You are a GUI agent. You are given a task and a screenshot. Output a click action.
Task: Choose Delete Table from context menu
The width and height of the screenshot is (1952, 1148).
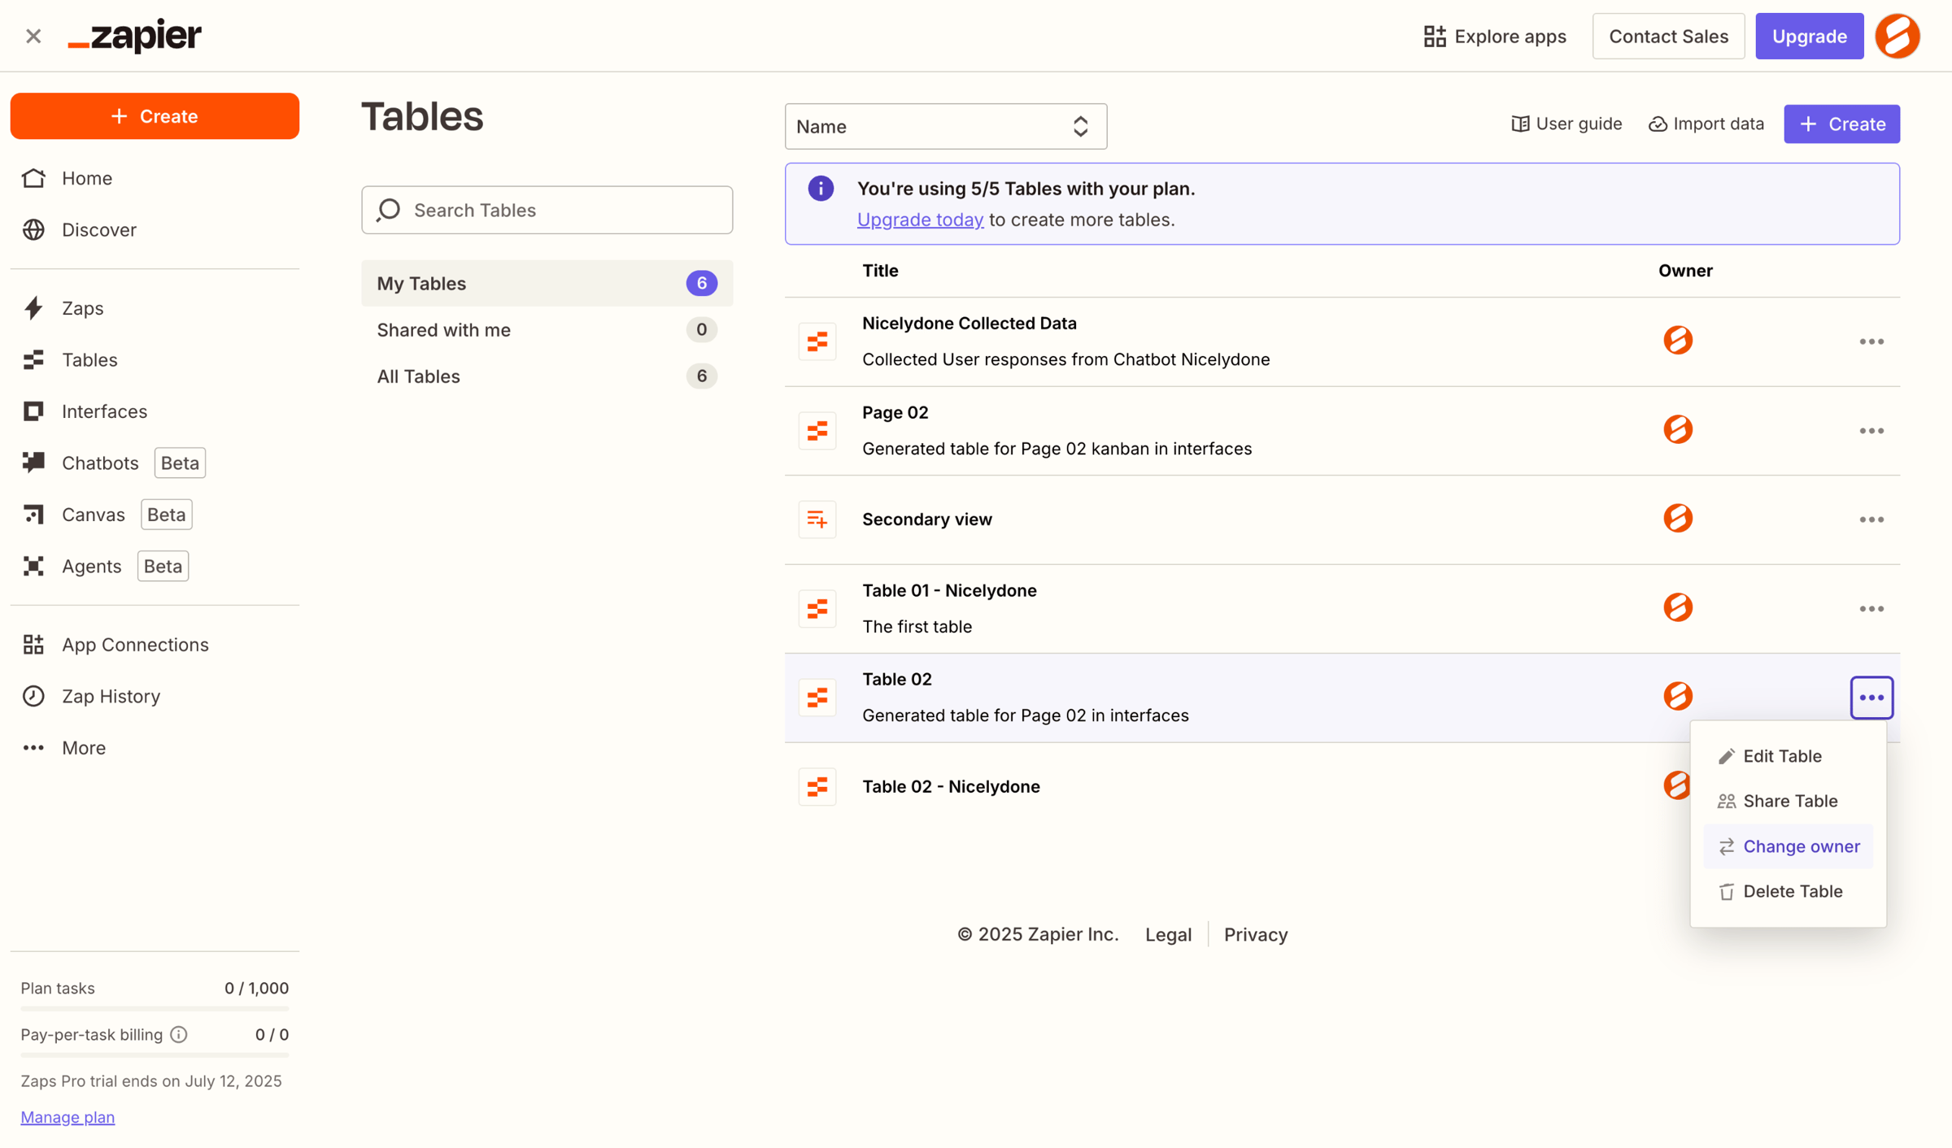(1788, 891)
